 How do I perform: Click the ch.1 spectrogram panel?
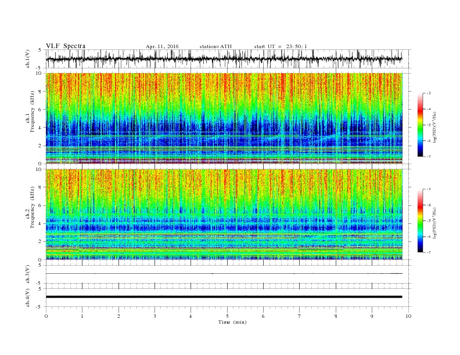click(224, 118)
